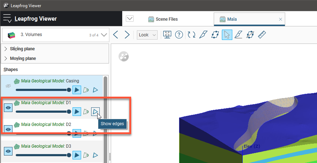Click the remove slicer tool icon
Viewport: 317px width, 163px height.
238,35
